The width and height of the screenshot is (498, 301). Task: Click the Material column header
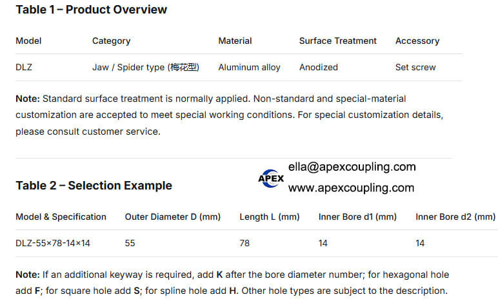235,41
